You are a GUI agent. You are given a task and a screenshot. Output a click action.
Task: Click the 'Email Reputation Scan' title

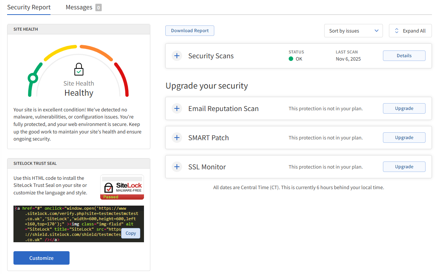(x=223, y=108)
